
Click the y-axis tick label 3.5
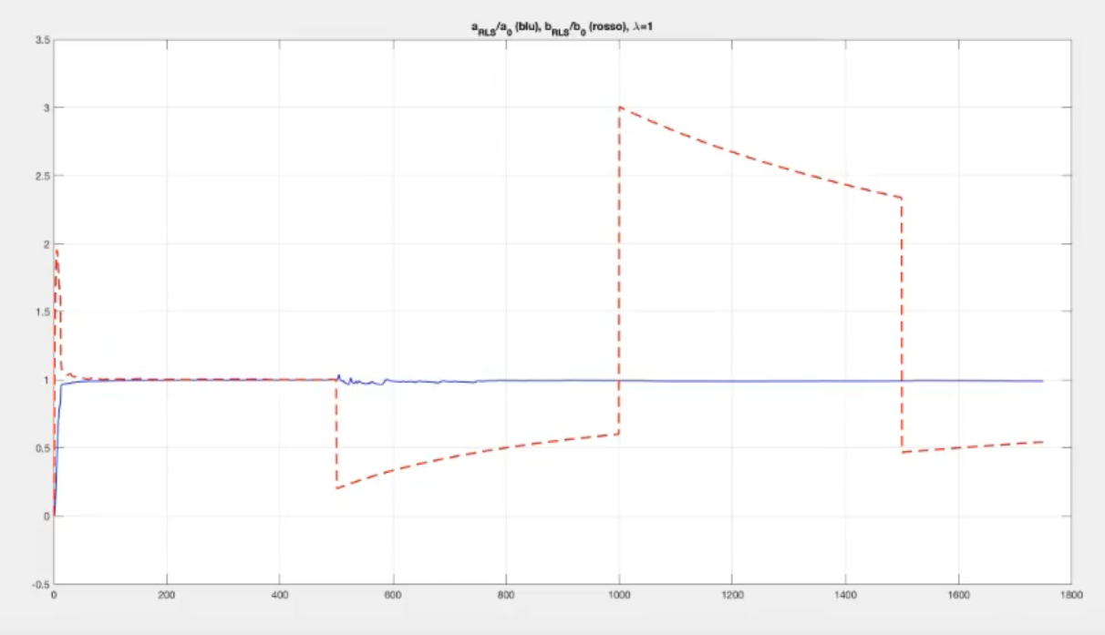click(x=41, y=40)
